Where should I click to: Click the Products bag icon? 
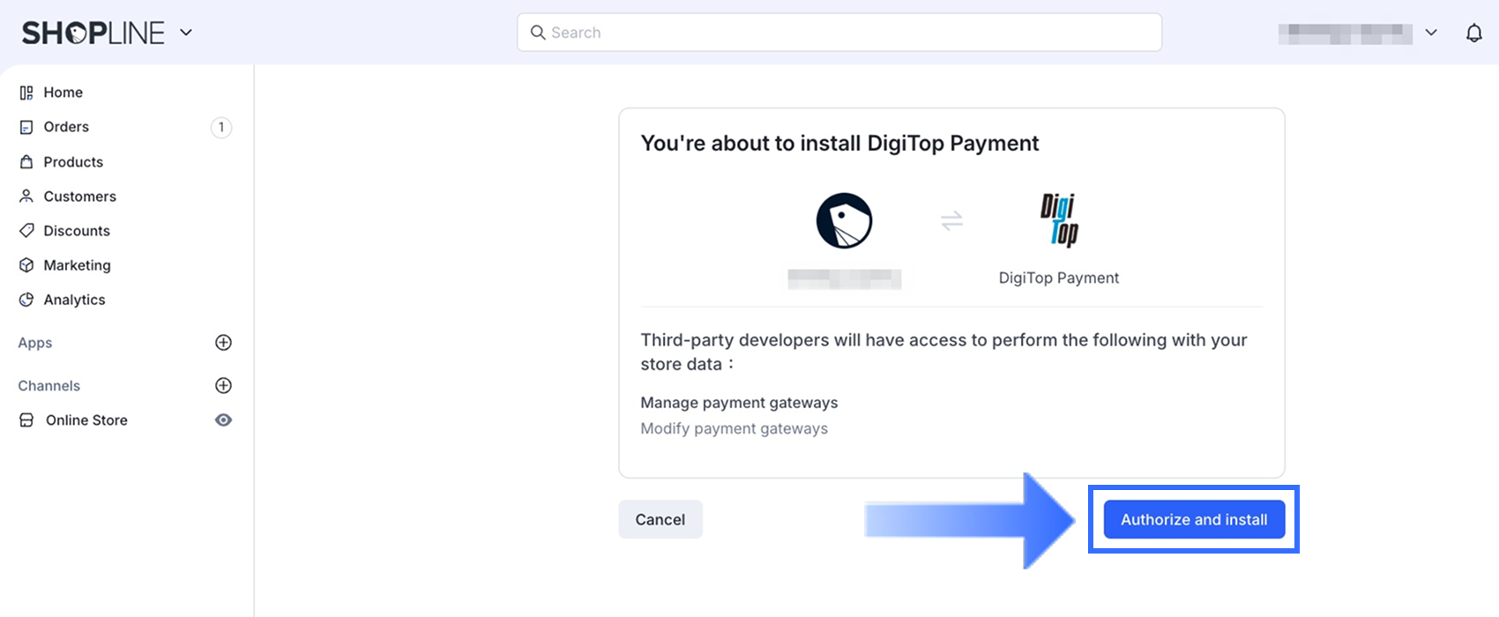point(26,162)
